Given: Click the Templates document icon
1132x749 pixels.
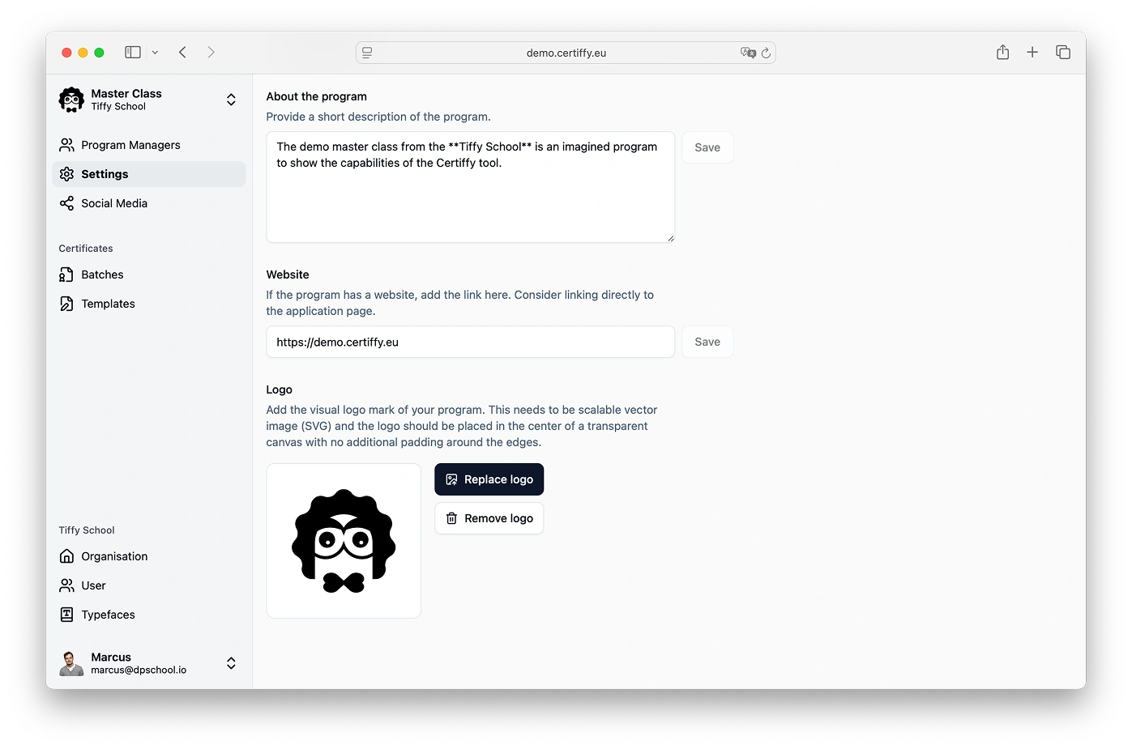Looking at the screenshot, I should coord(66,303).
